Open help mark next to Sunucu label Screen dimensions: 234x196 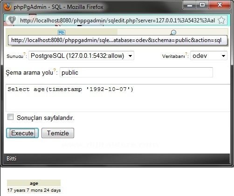tap(24, 54)
